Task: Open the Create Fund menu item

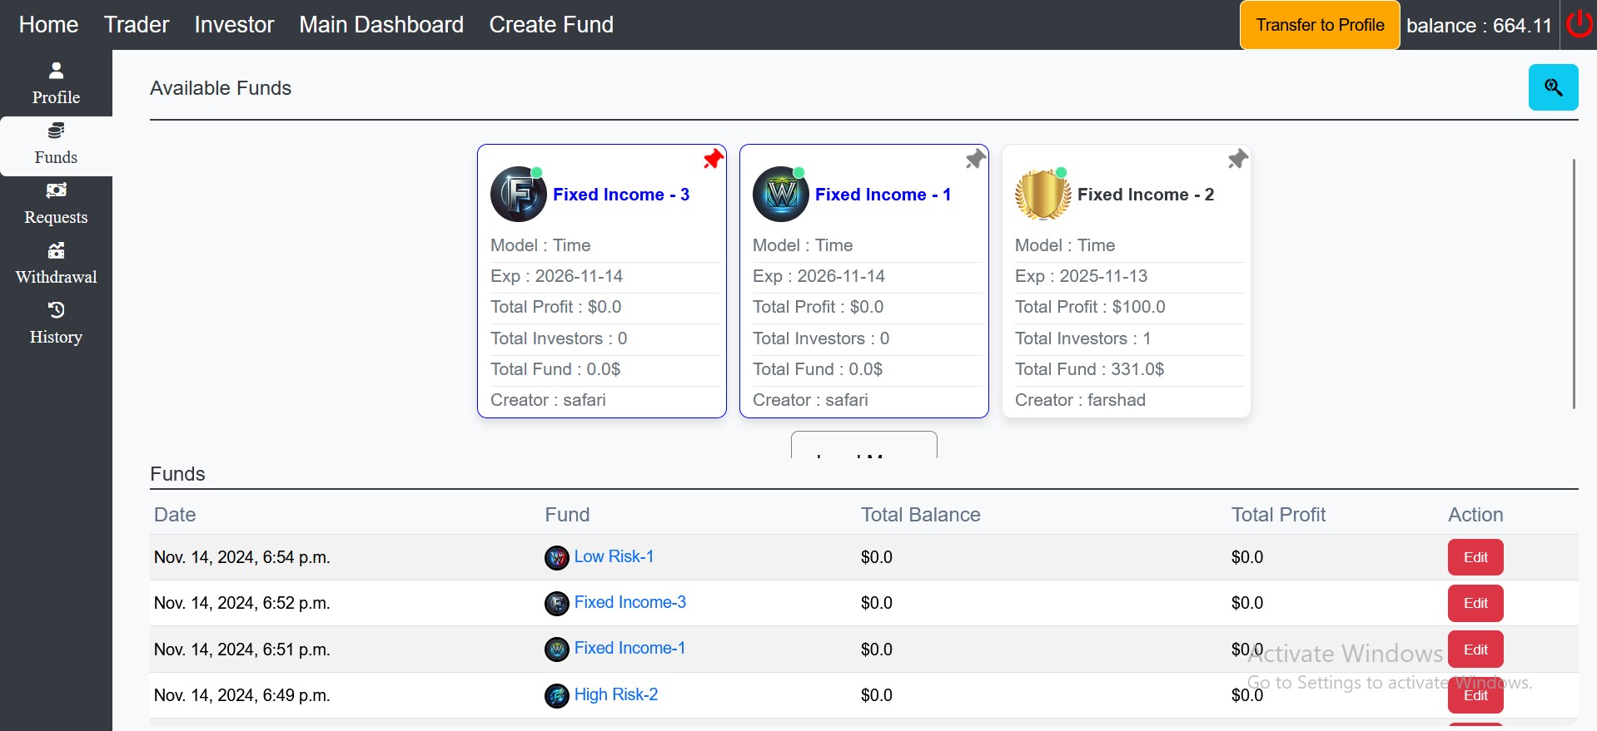Action: tap(551, 25)
